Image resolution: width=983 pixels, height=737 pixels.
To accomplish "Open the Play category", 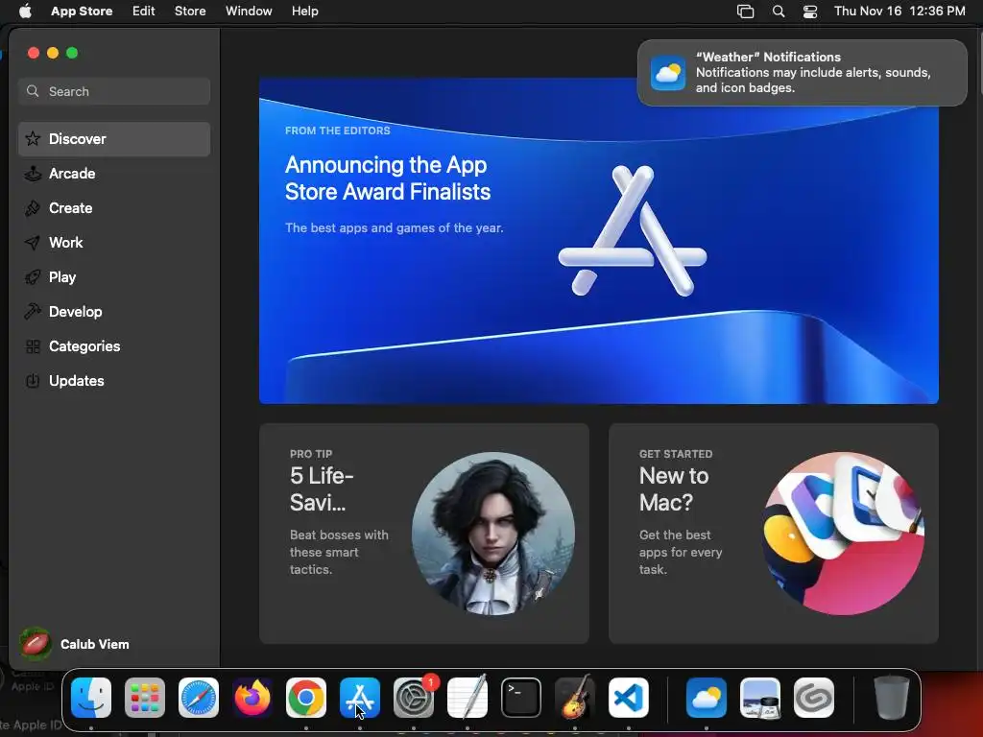I will [114, 277].
